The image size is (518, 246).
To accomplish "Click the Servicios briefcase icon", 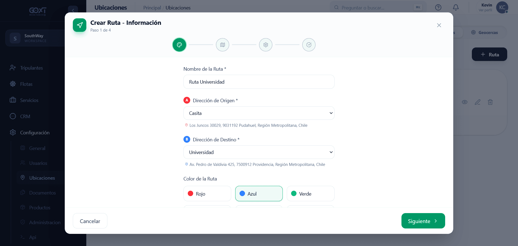I will pyautogui.click(x=13, y=100).
